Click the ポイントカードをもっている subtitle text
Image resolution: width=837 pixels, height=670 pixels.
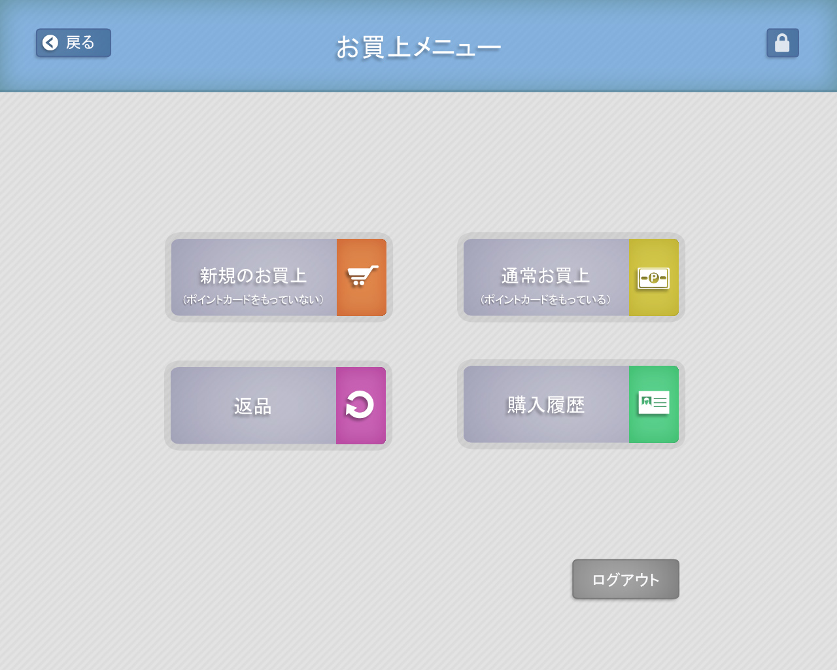pos(545,300)
